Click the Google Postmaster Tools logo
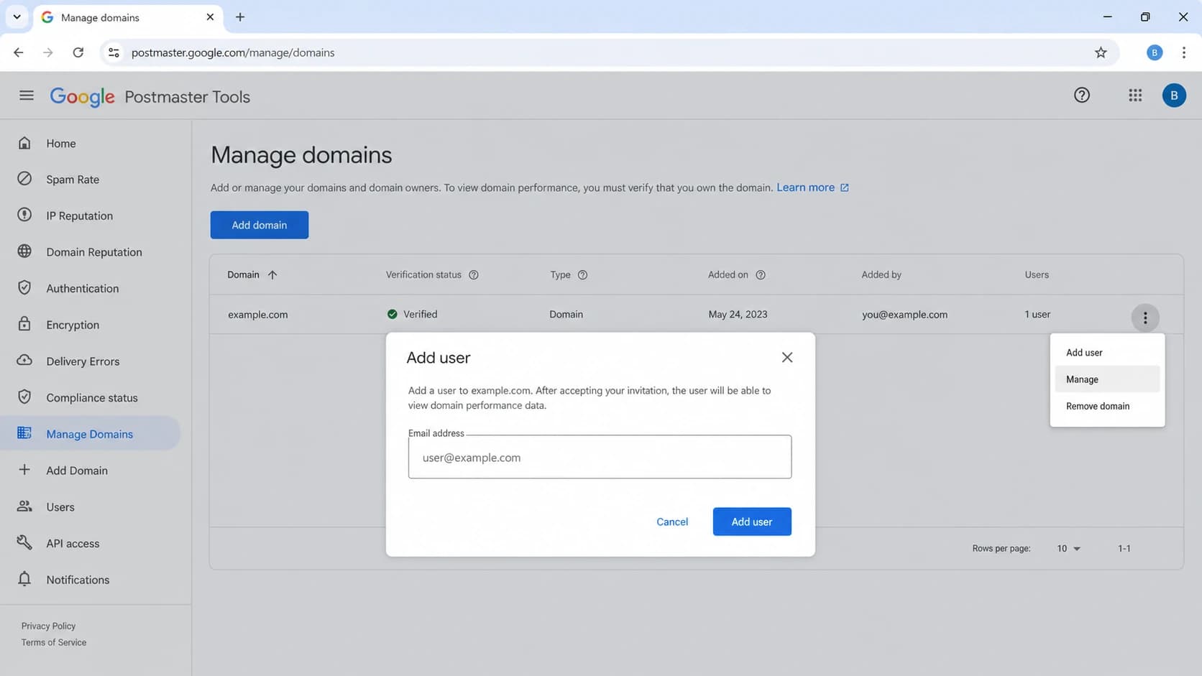The height and width of the screenshot is (676, 1202). 150,96
